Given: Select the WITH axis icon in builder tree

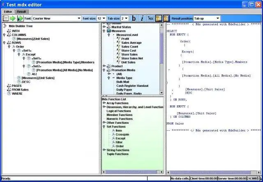Looking at the screenshot, I should point(9,31).
